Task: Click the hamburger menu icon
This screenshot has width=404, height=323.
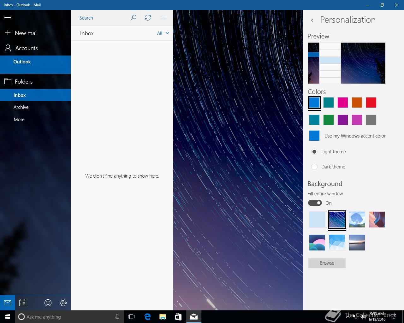Action: [8, 18]
